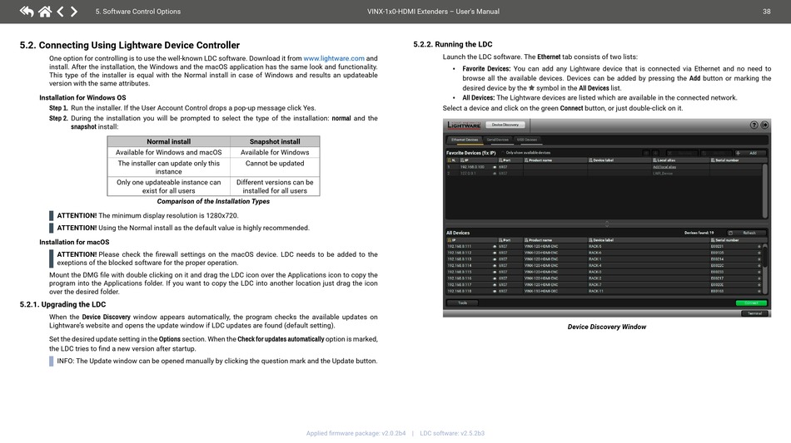
Task: Click eye icon for favorite 192.168.0.100
Action: pyautogui.click(x=495, y=167)
